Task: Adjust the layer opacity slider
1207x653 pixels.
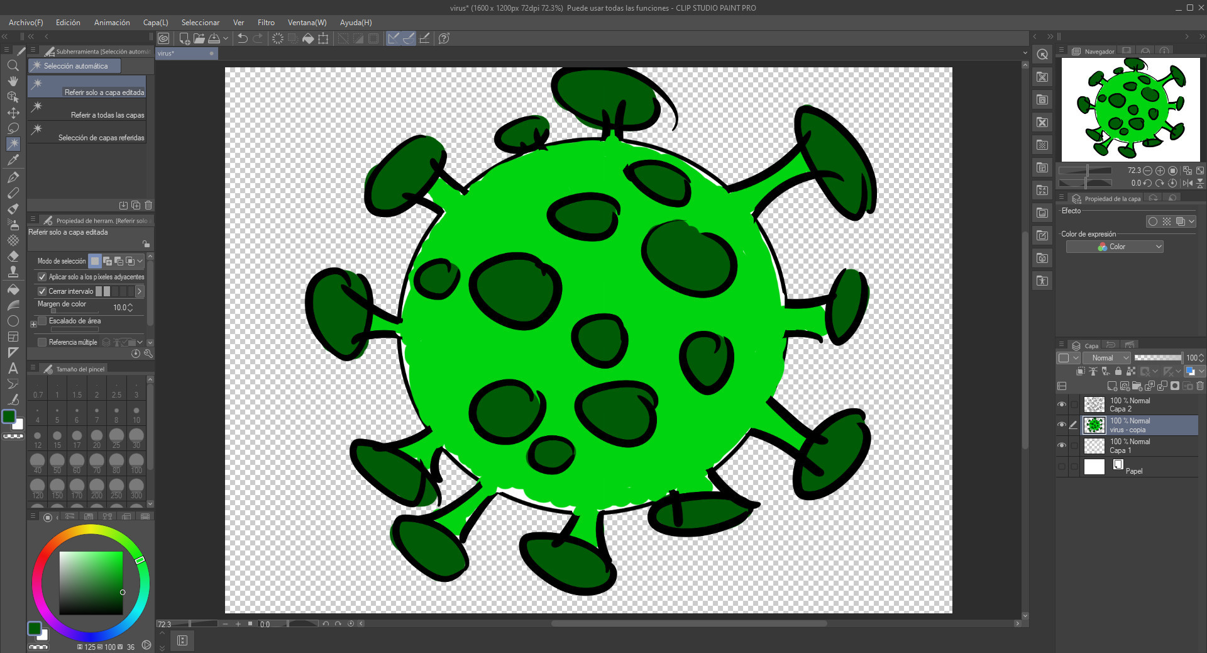Action: (1158, 358)
